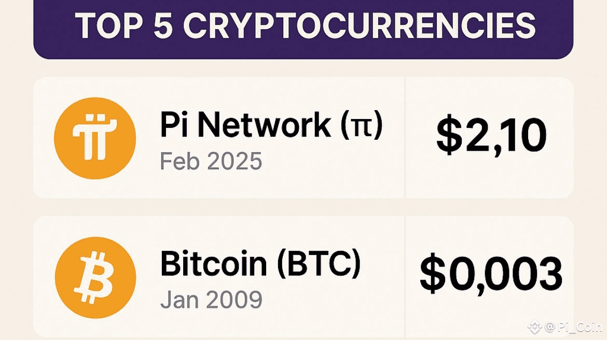The width and height of the screenshot is (607, 340).
Task: Click the divider line in Bitcoin row
Action: (405, 277)
